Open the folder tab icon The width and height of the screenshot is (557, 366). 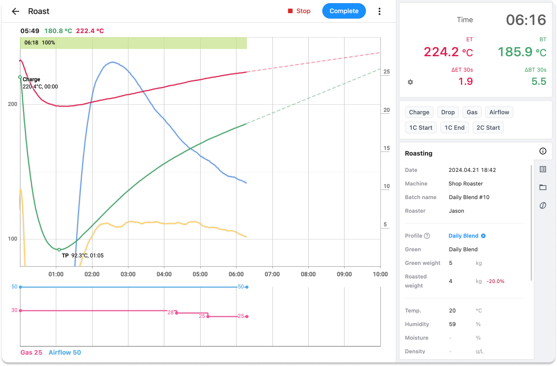point(543,187)
